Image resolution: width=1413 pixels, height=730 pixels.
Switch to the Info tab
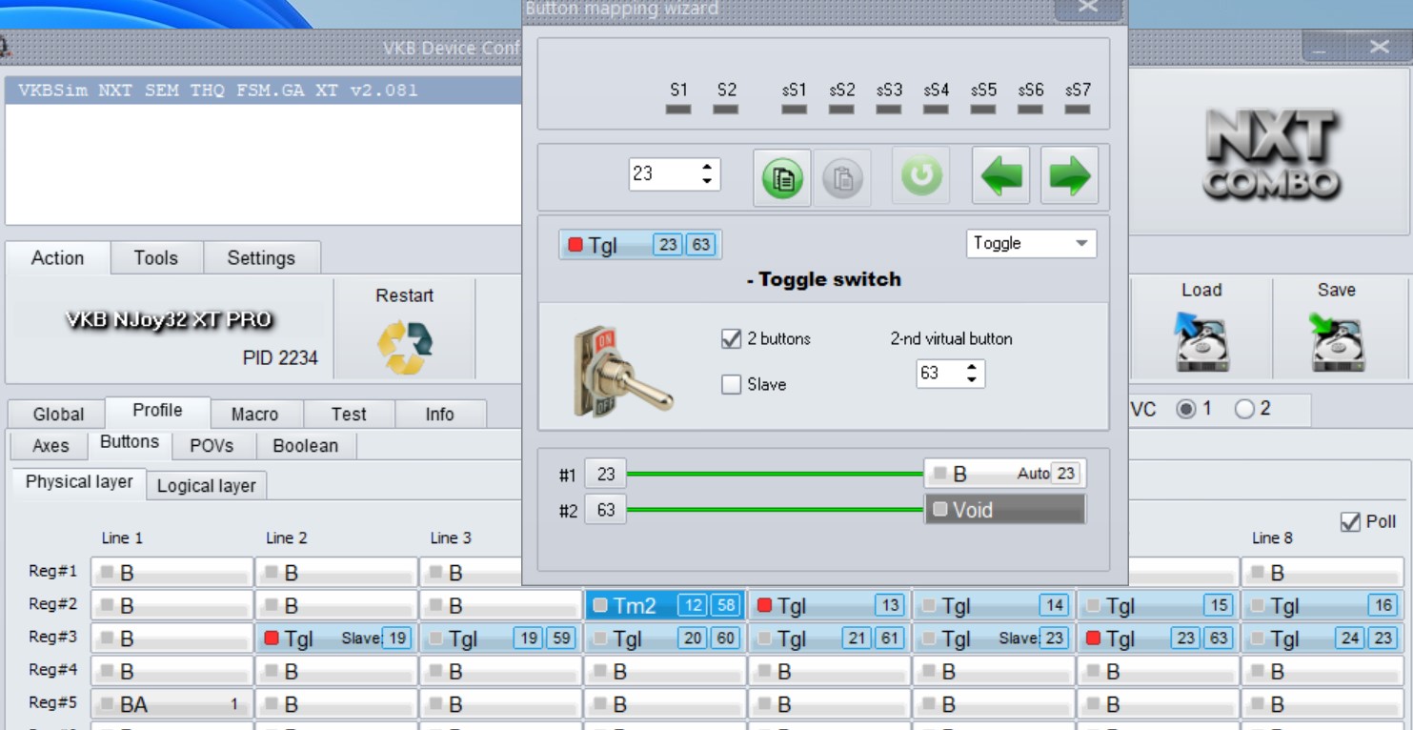point(439,414)
